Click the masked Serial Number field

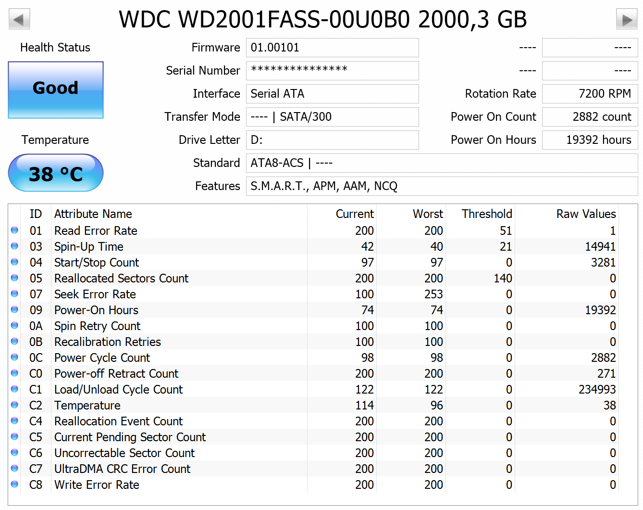tap(333, 71)
